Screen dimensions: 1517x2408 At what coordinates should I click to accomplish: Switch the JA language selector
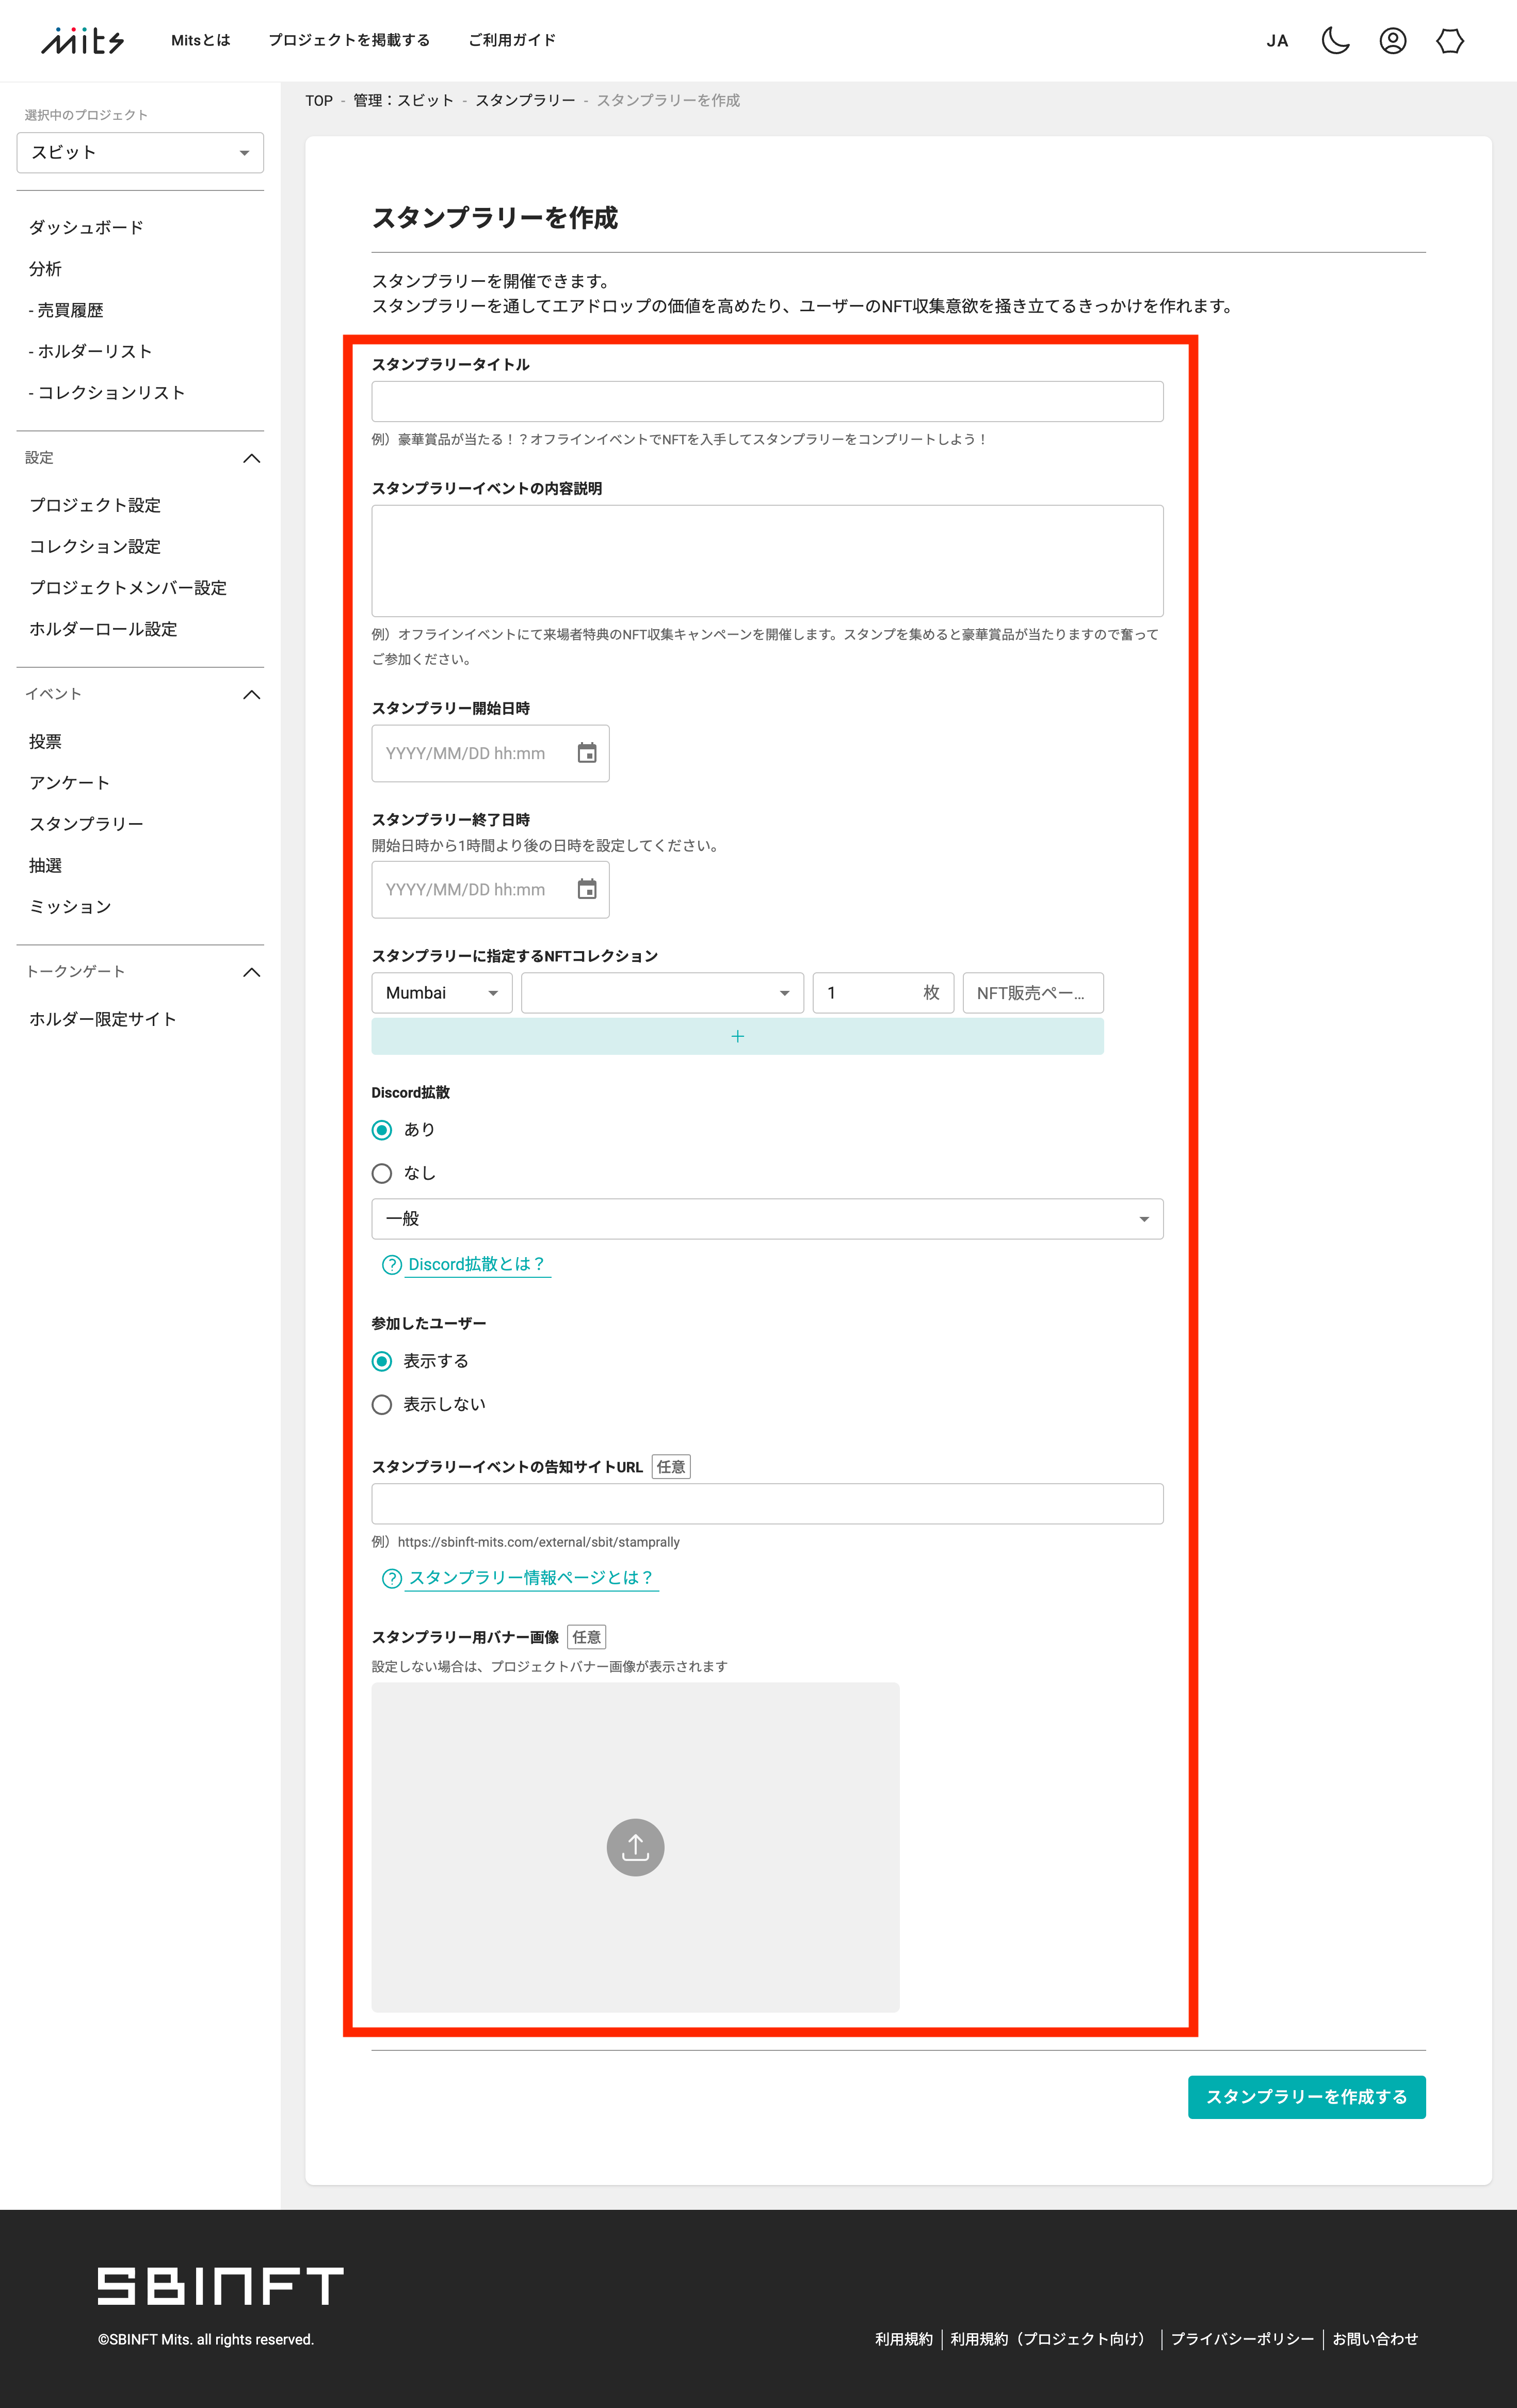coord(1277,41)
